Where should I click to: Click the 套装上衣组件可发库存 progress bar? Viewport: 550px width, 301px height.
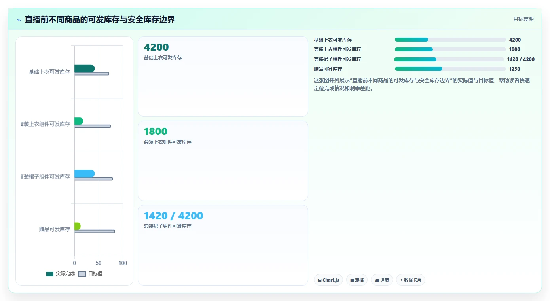coord(450,49)
